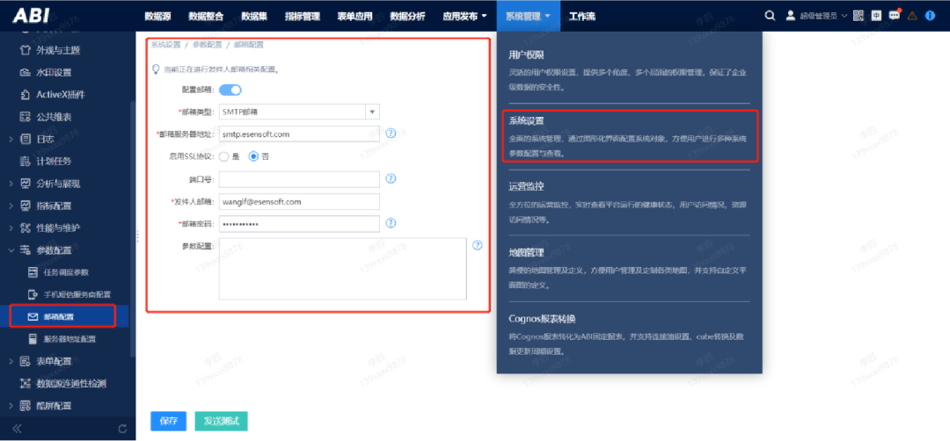Open the 邮箱类型 SMTP邮箱 dropdown
Image resolution: width=950 pixels, height=441 pixels.
(x=372, y=112)
